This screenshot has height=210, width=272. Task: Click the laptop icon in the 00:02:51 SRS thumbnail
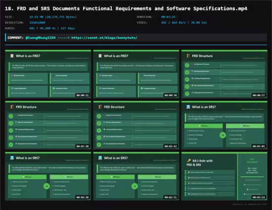[100, 158]
